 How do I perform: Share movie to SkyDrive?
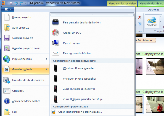[152, 21]
